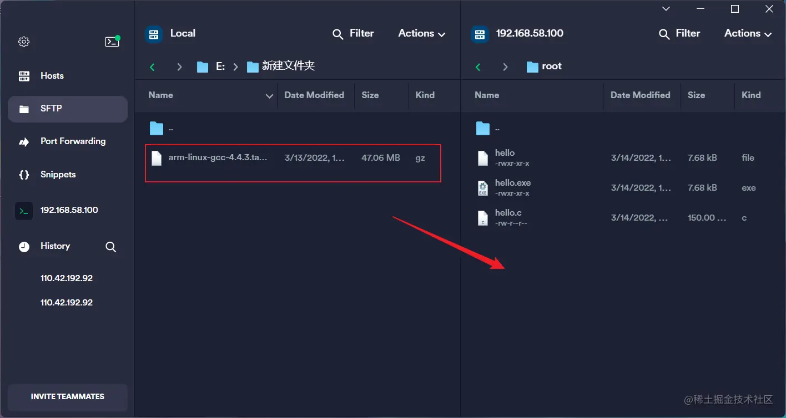Click the History clock icon
Screen dimensions: 786x418
pyautogui.click(x=24, y=247)
